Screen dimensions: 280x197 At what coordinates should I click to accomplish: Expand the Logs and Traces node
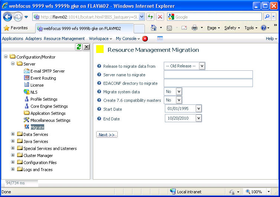pyautogui.click(x=13, y=170)
